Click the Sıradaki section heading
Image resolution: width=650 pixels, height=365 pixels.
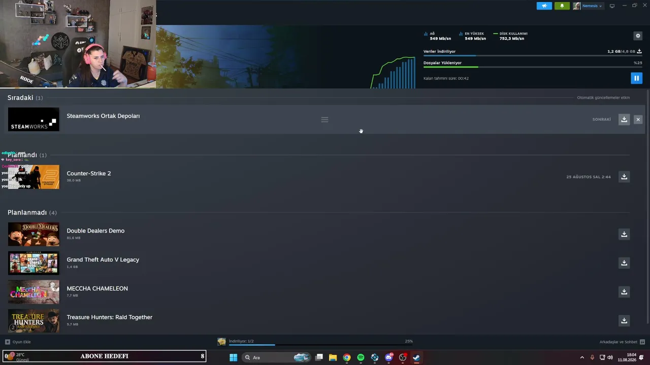pos(20,98)
